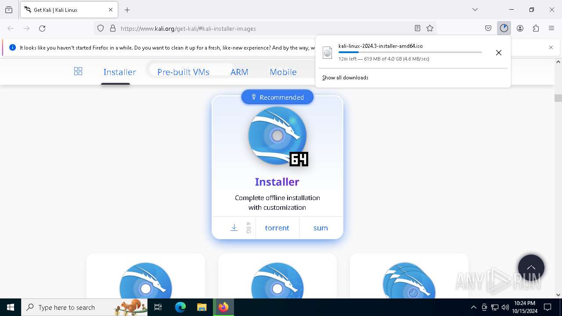Close the Get Kali tab
The height and width of the screenshot is (316, 562).
pyautogui.click(x=111, y=10)
